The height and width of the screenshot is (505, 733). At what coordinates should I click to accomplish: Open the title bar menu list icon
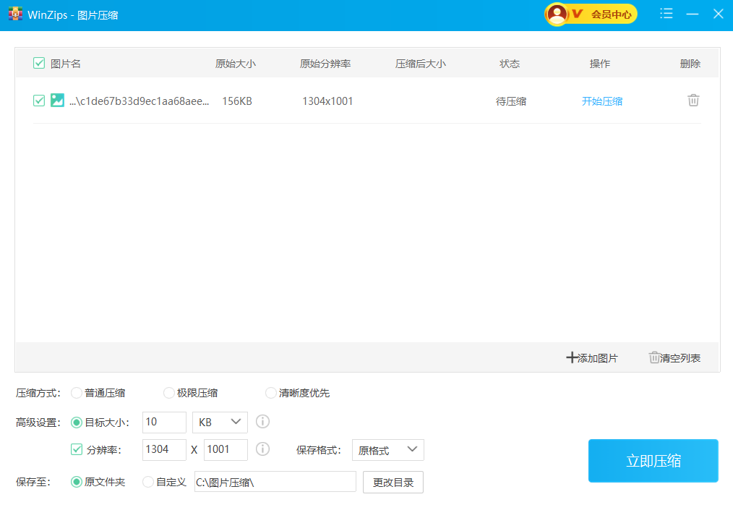(666, 14)
